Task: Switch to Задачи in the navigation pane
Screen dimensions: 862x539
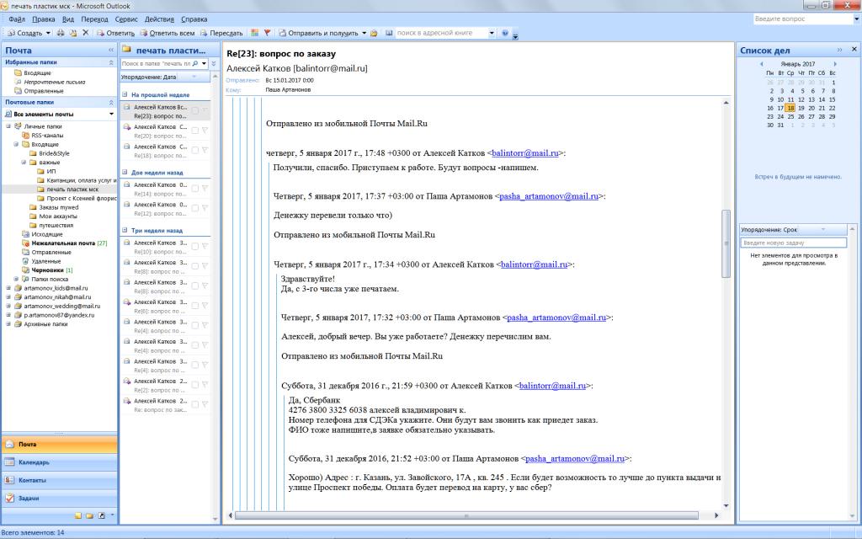Action: click(60, 499)
